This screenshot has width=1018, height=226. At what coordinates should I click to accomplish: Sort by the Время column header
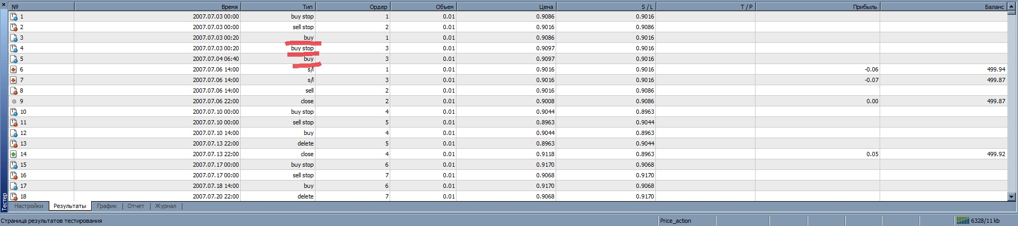coord(157,7)
